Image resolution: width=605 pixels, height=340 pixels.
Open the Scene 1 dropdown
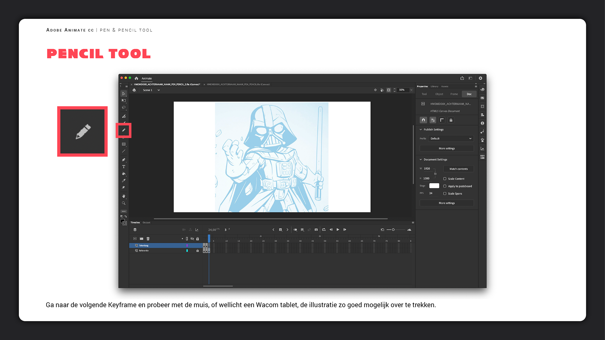(158, 90)
